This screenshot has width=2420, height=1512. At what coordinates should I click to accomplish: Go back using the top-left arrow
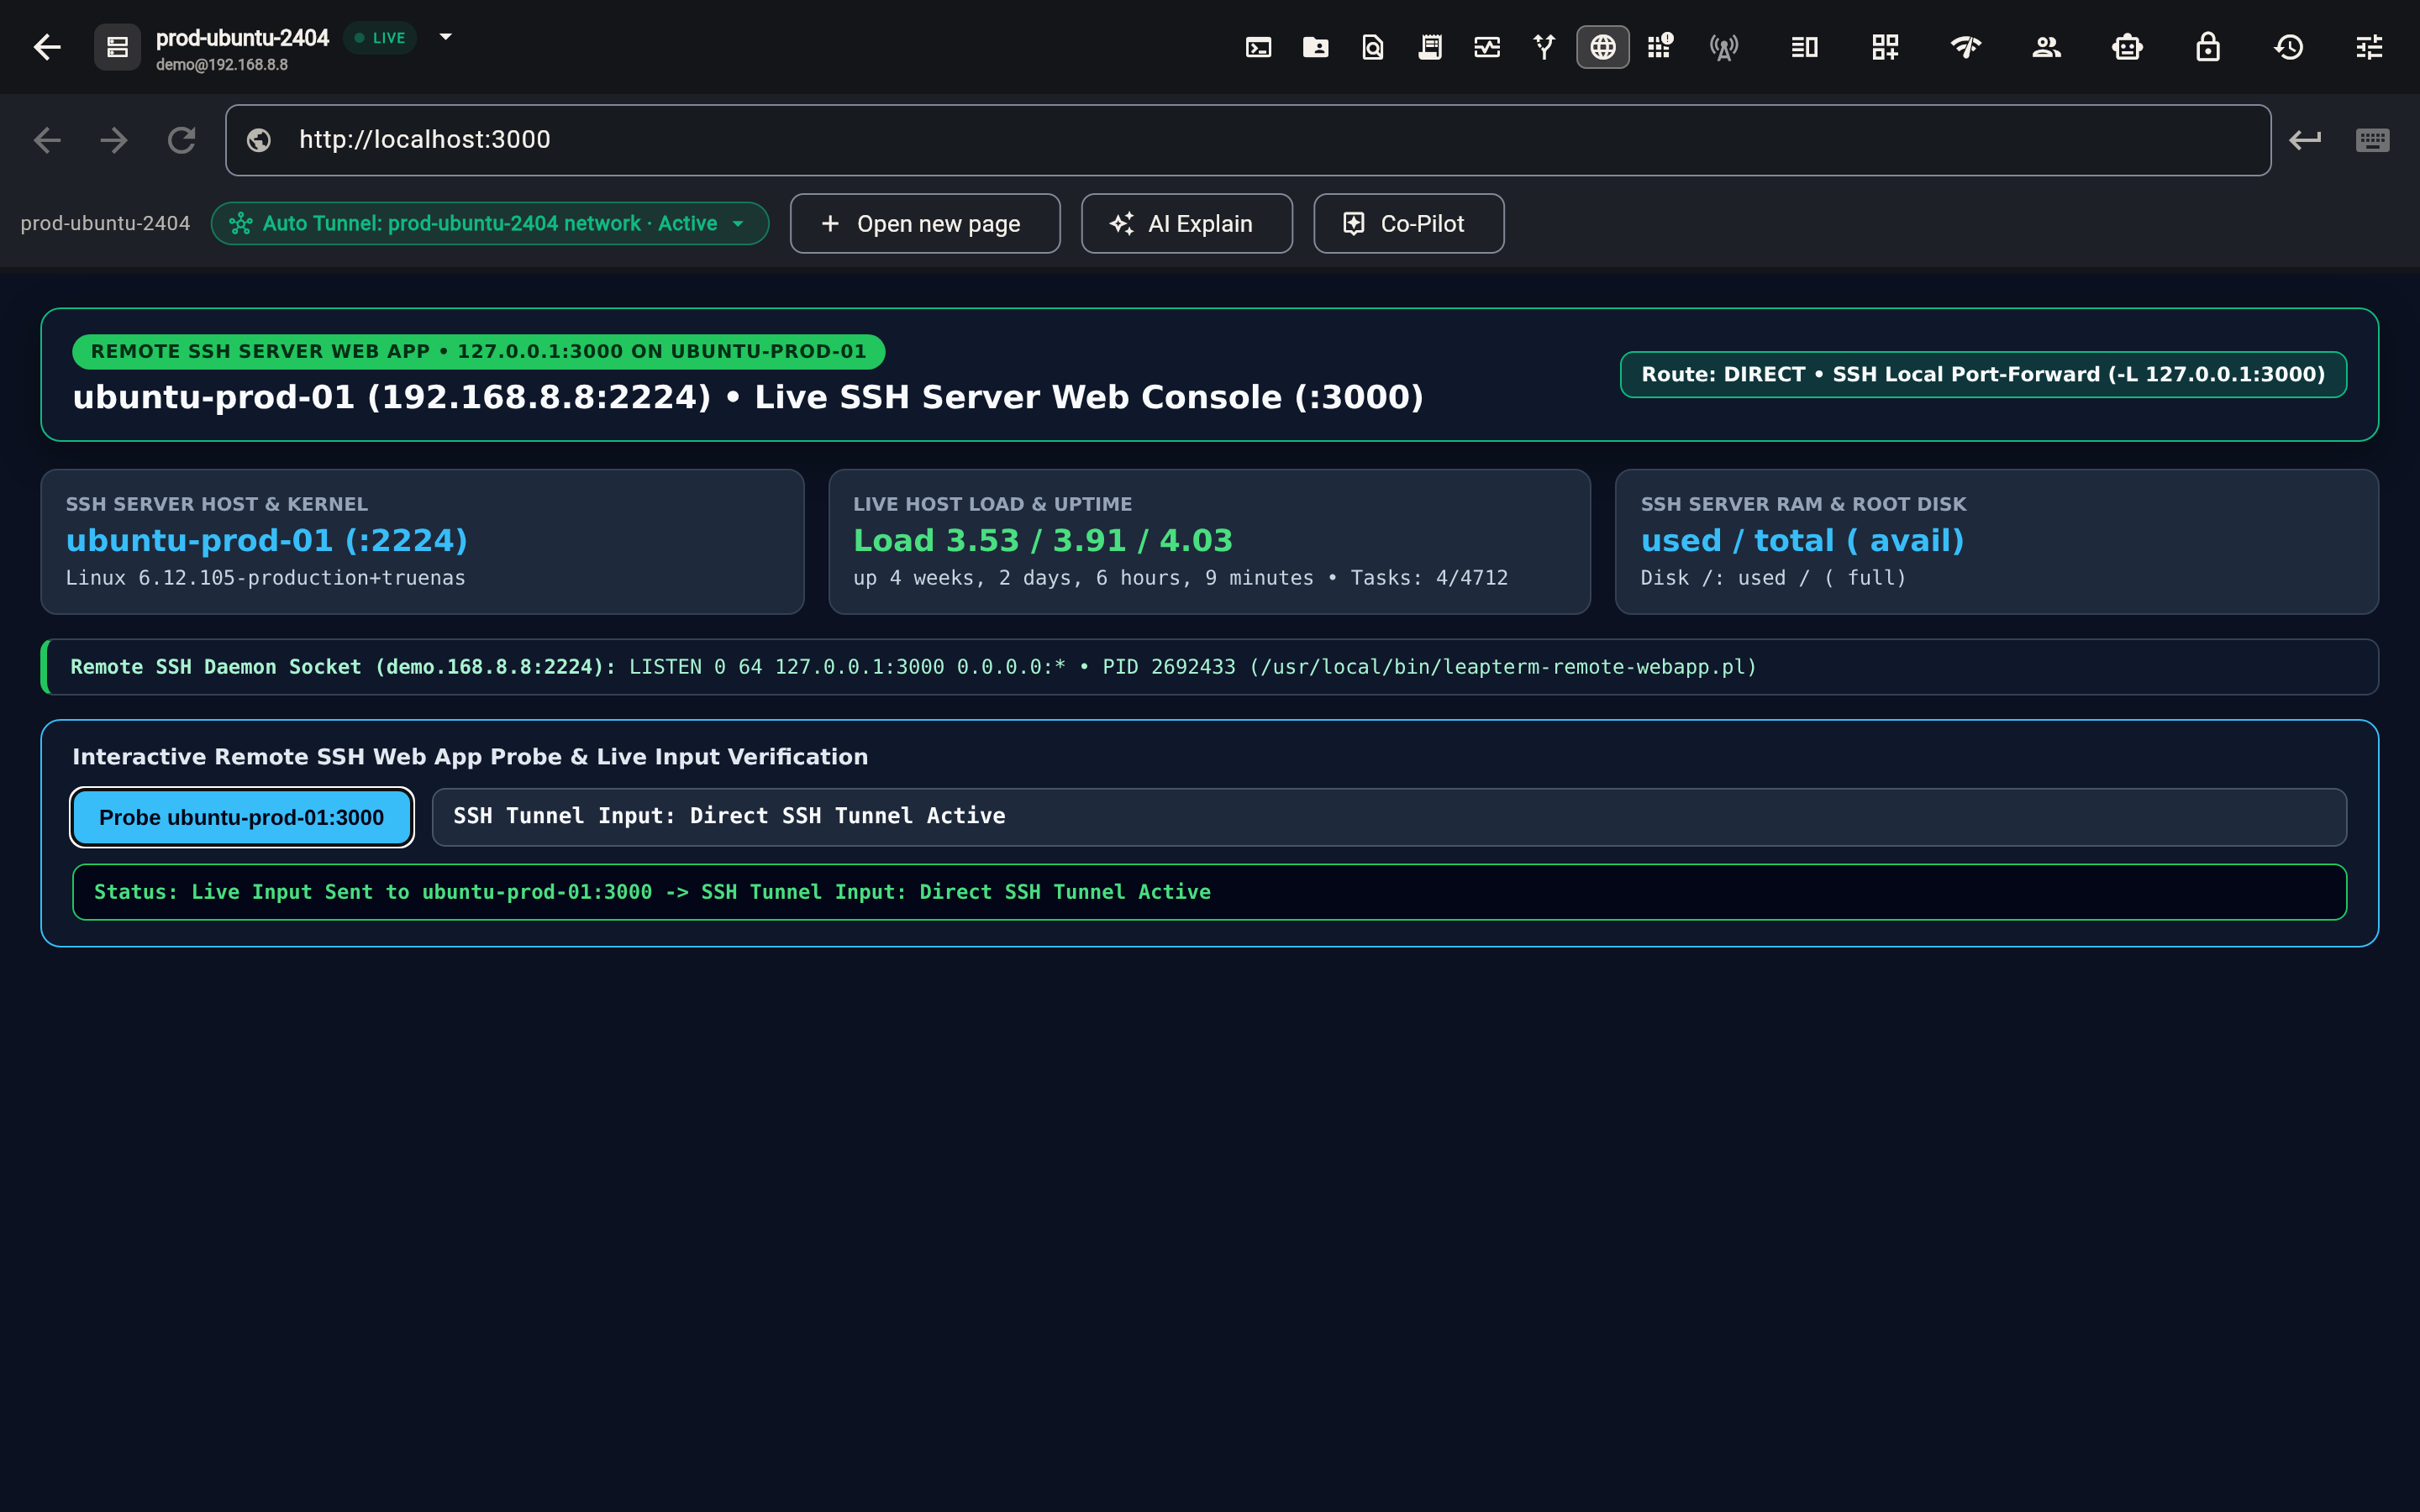pyautogui.click(x=47, y=47)
